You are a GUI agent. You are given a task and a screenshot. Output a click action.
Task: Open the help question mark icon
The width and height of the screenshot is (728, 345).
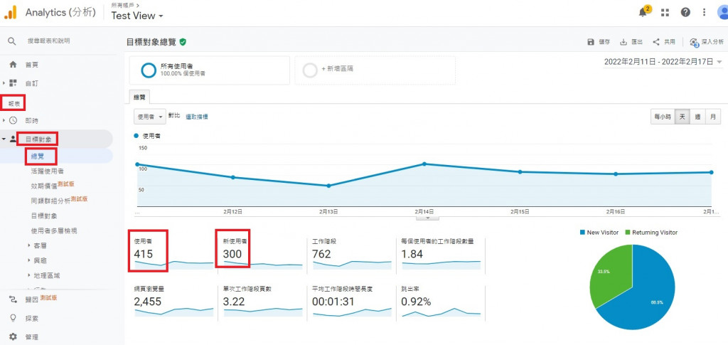[x=685, y=13]
